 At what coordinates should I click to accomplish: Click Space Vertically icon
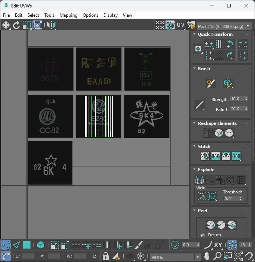[x=243, y=56]
